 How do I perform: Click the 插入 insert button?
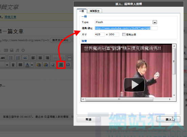coord(168,119)
